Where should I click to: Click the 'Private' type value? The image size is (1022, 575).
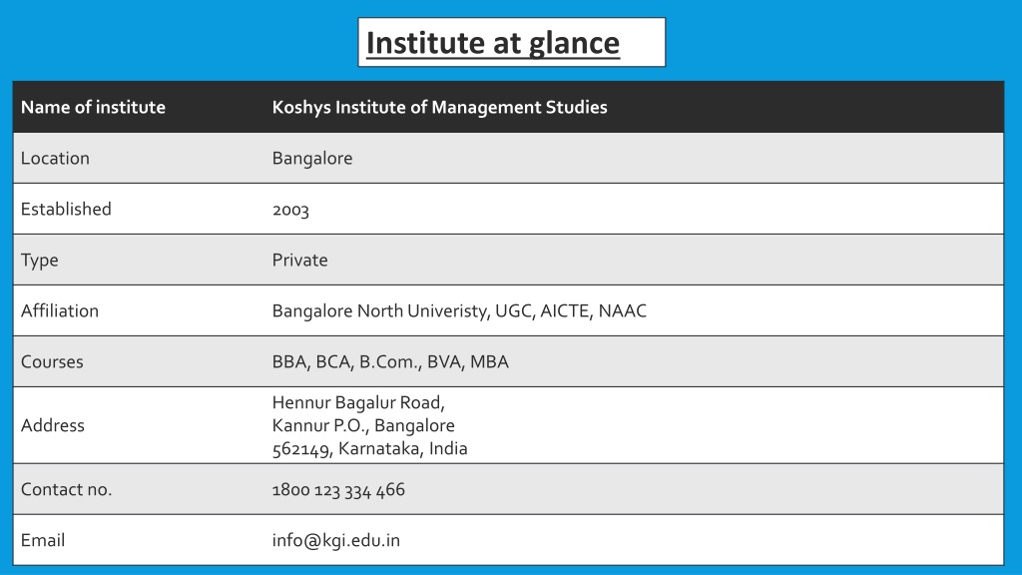(x=299, y=260)
